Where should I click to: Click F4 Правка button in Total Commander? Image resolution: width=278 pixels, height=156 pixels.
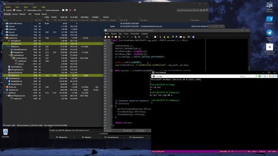[86, 137]
